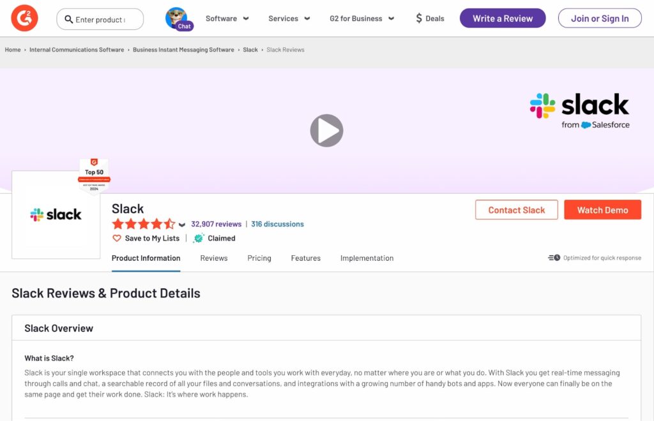Click Save to My Lists
The image size is (654, 421).
(x=152, y=238)
